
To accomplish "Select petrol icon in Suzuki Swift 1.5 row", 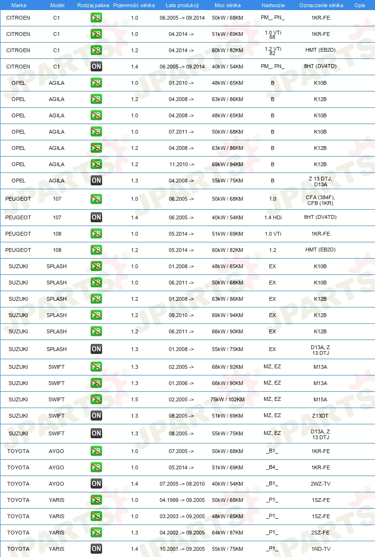I will pos(96,399).
